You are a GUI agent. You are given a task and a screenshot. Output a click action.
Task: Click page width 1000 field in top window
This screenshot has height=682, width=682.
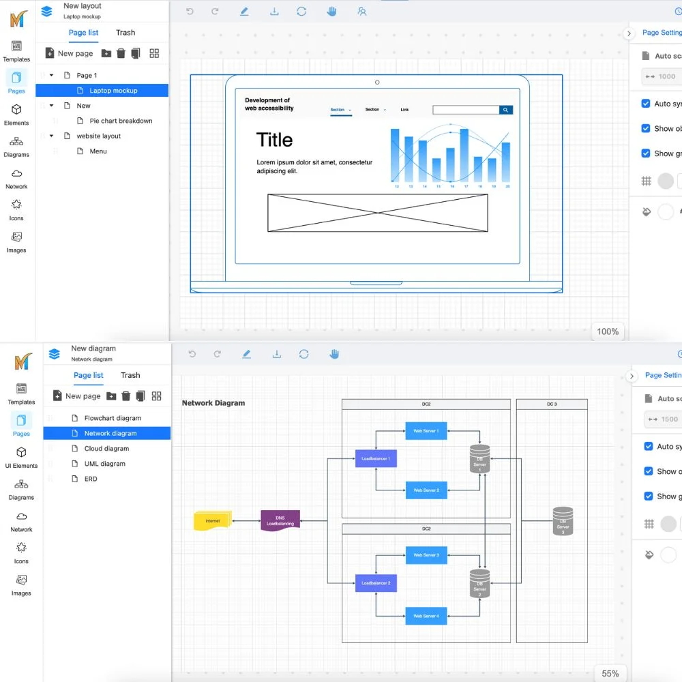(x=662, y=76)
